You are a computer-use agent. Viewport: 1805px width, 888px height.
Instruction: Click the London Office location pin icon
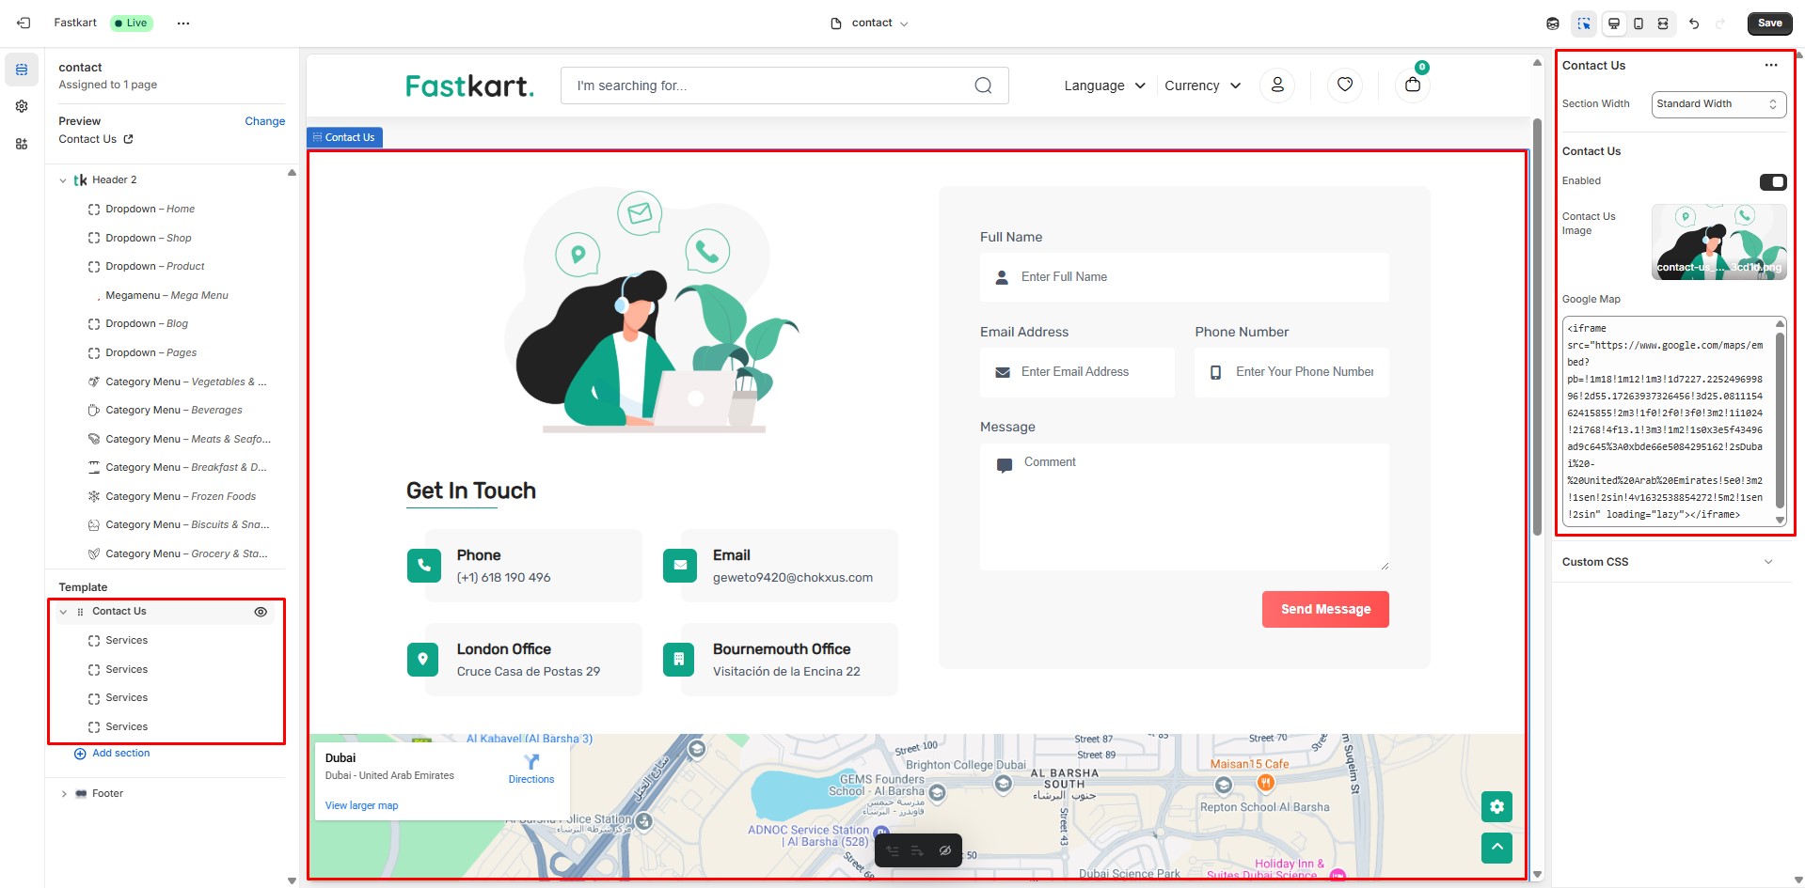(x=423, y=660)
